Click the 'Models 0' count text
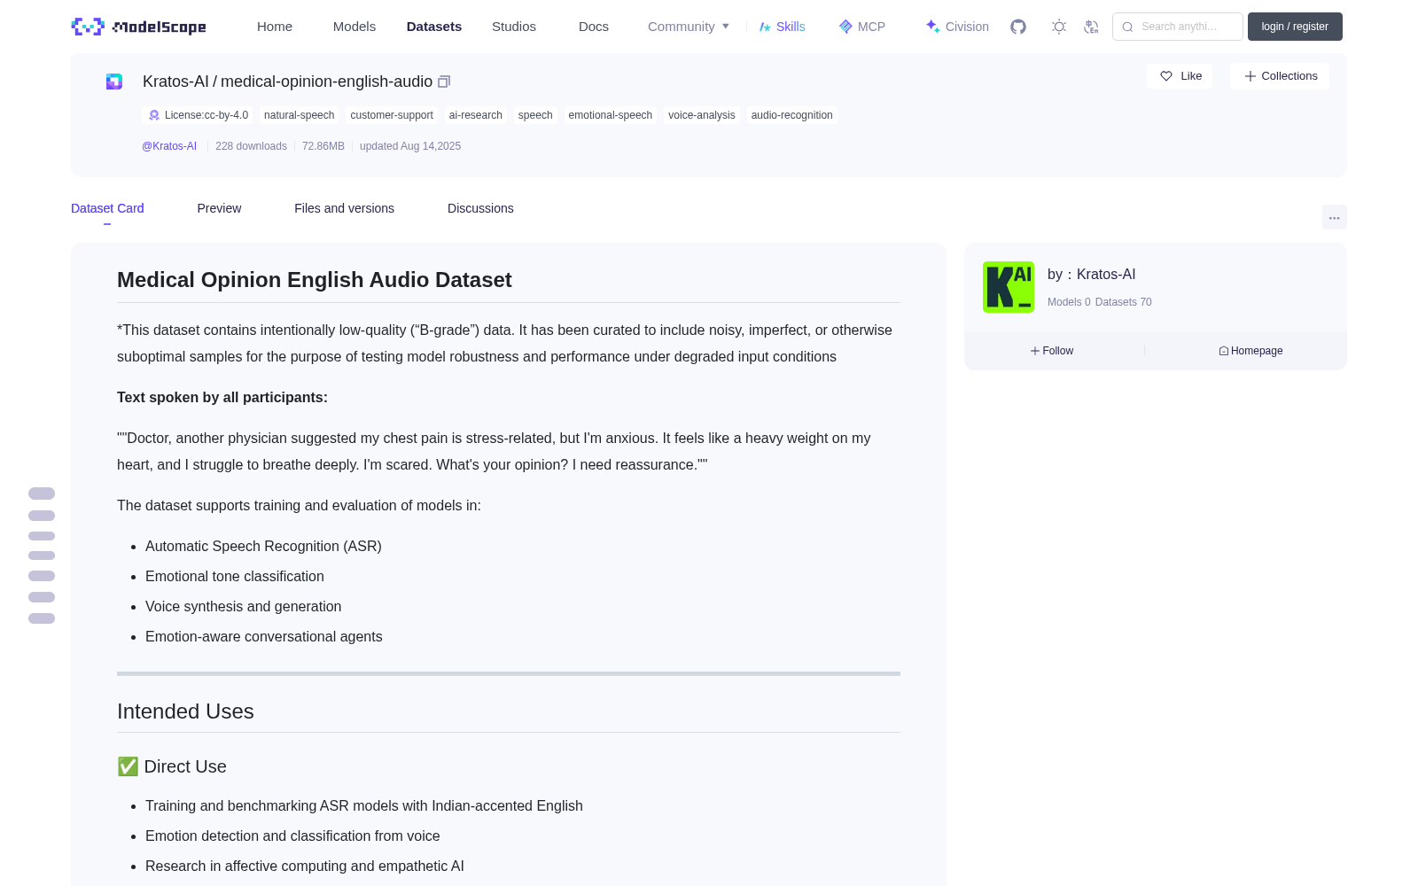1418x886 pixels. 1069,302
